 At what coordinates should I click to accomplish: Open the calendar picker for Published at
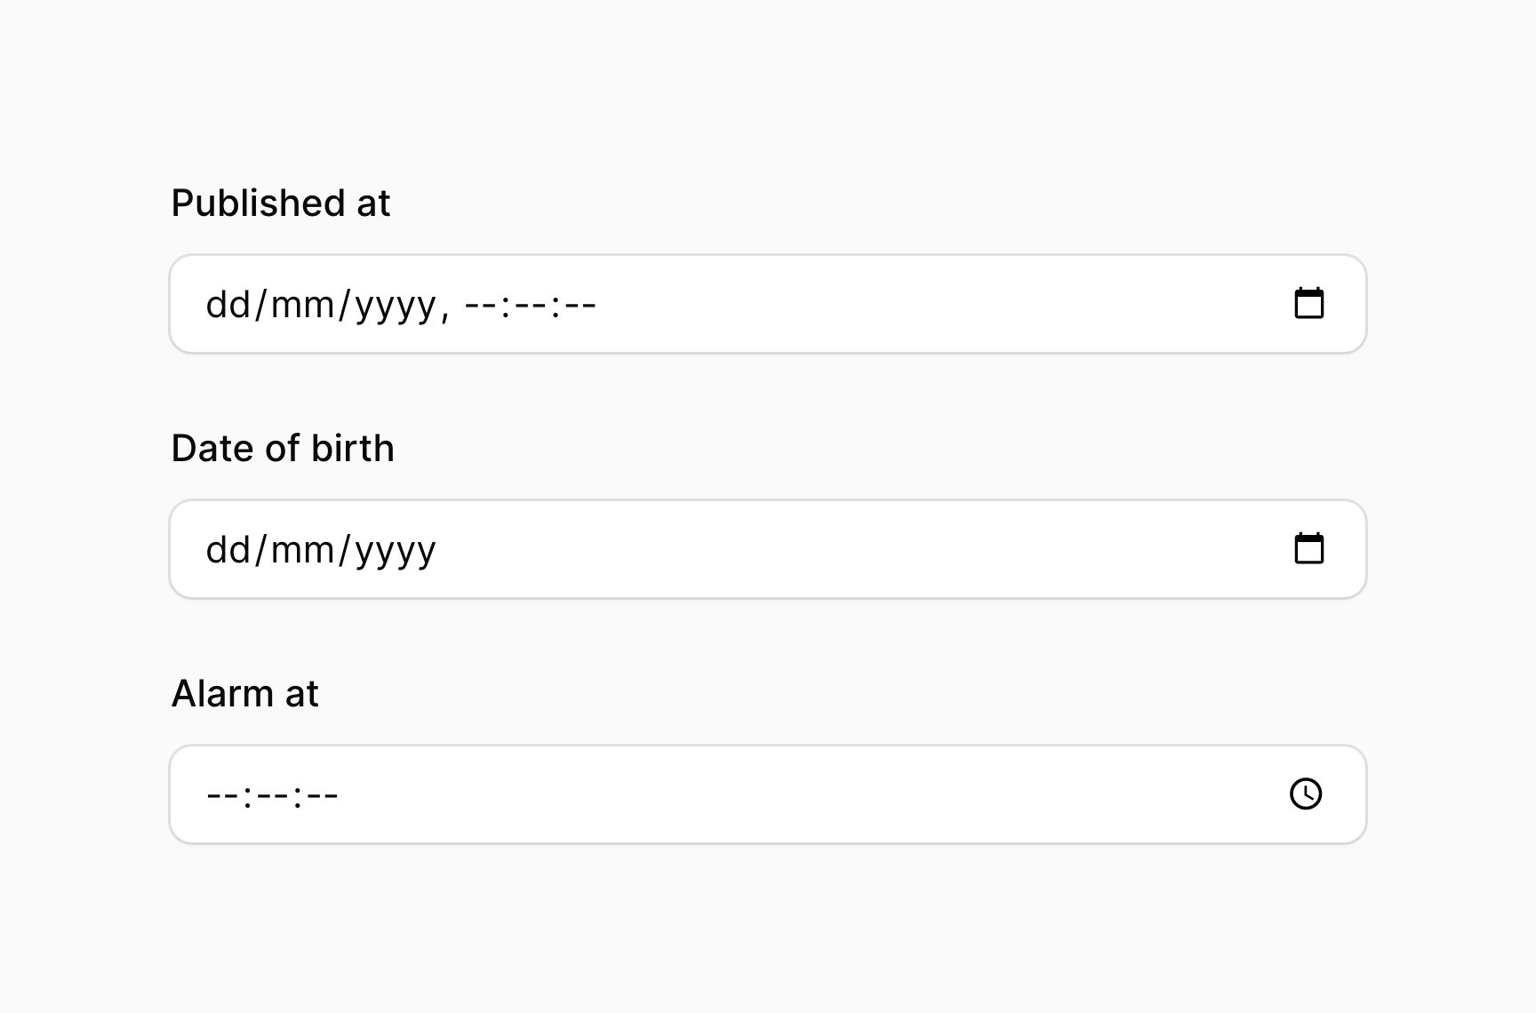pos(1308,304)
